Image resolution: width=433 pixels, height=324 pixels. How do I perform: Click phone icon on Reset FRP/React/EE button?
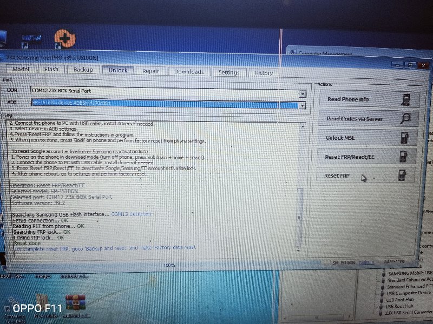(403, 156)
